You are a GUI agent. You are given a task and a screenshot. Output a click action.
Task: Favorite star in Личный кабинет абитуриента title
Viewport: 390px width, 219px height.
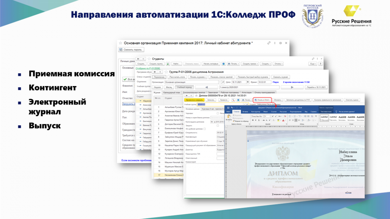120,43
